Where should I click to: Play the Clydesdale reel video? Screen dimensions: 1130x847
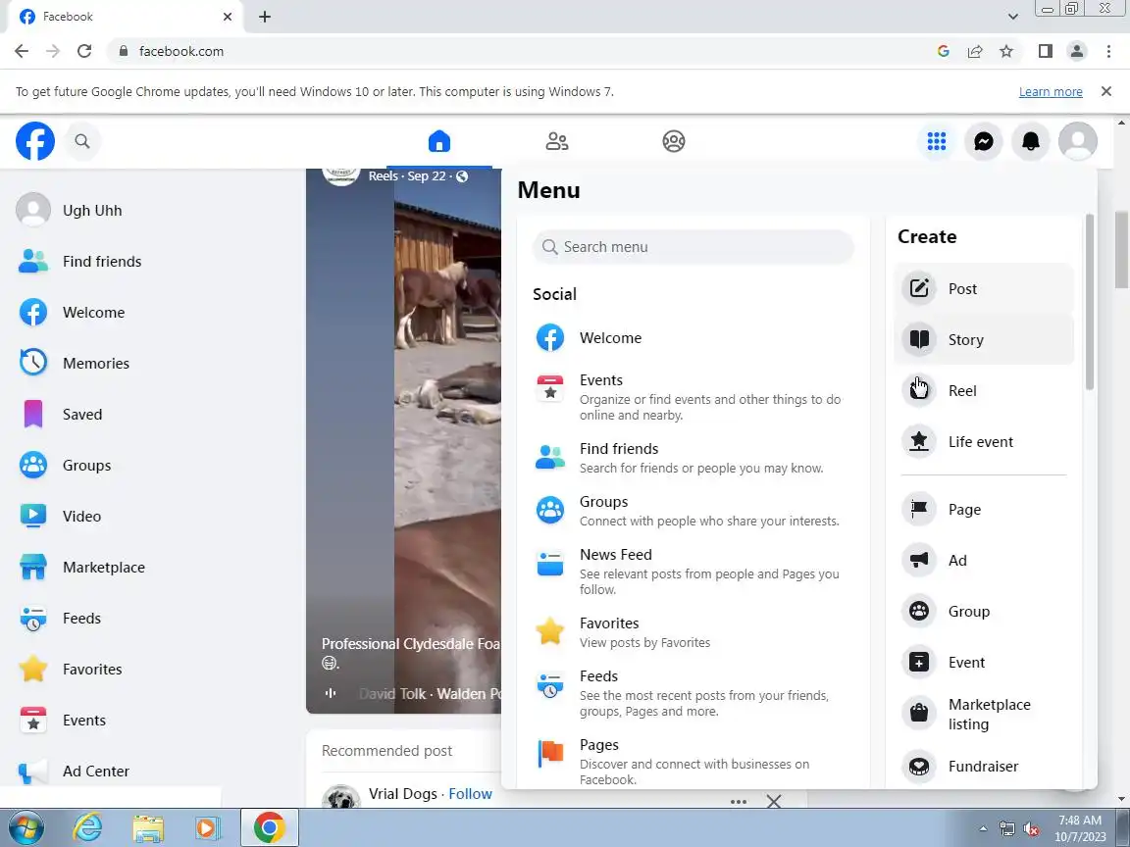(x=403, y=439)
